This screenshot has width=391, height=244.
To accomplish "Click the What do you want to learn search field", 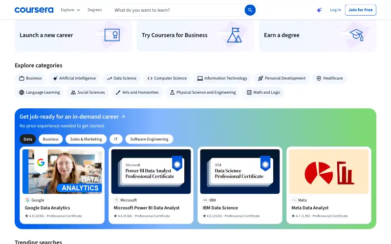I will coord(178,10).
